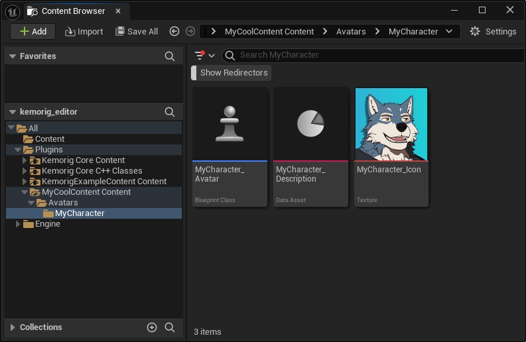Click the Search MyCharacter input field
This screenshot has height=342, width=526.
coord(371,55)
